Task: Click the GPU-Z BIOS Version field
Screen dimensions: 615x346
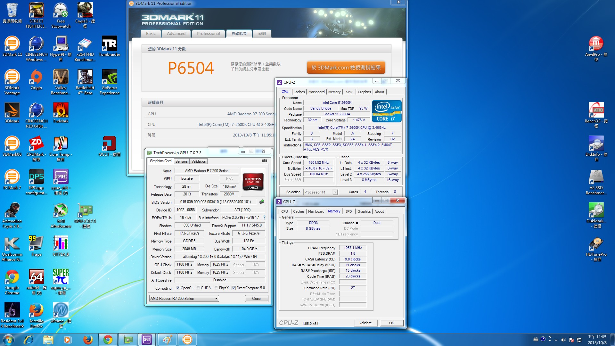Action: point(215,202)
